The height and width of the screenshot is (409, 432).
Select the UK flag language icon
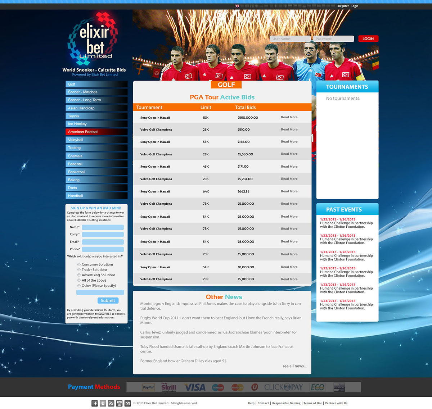tap(237, 6)
